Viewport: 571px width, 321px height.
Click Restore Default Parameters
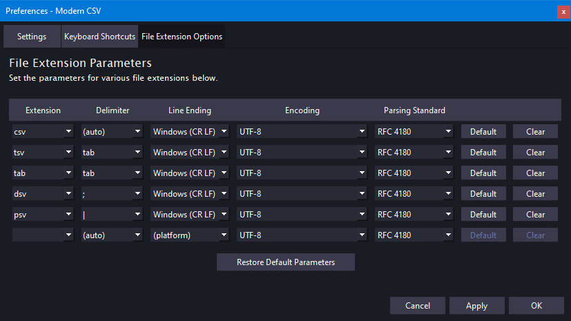point(286,262)
